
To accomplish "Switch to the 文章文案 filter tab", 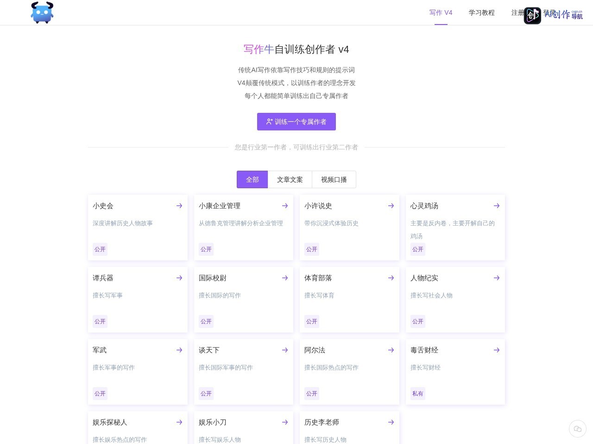I will 290,179.
